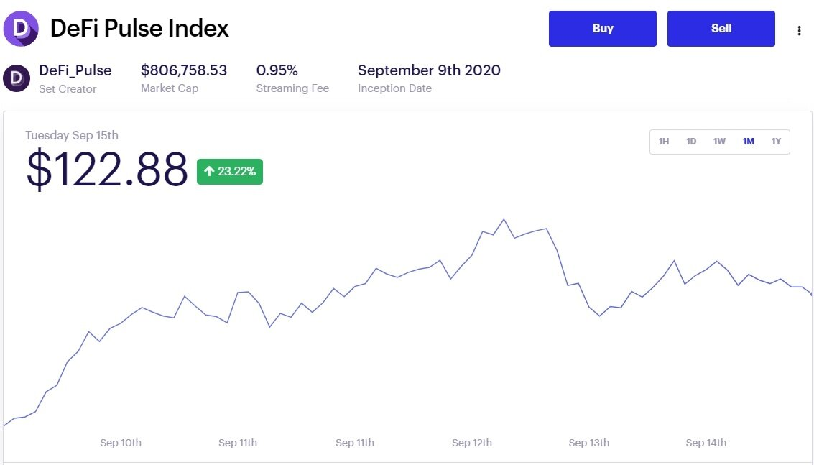Select the 1D chart range

coord(691,142)
